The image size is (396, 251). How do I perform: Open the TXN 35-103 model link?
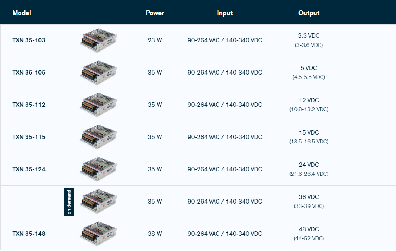pyautogui.click(x=29, y=40)
